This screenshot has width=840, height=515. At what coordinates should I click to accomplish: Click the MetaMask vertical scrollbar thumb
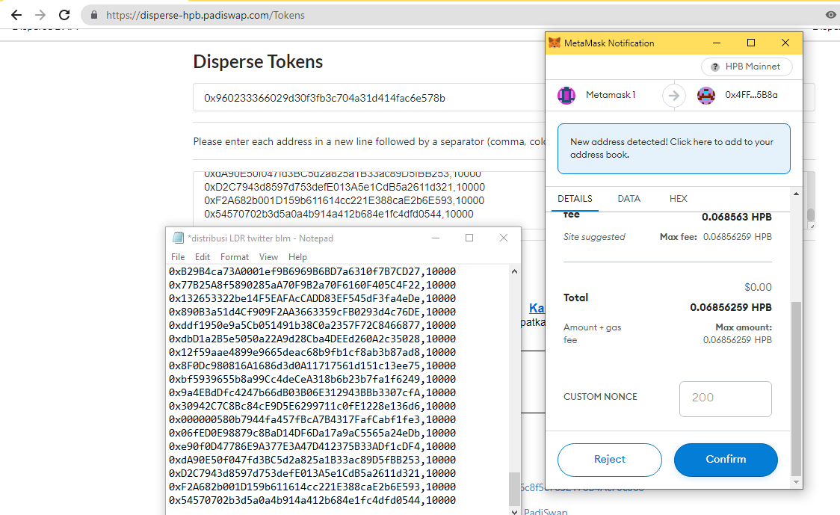pyautogui.click(x=796, y=389)
